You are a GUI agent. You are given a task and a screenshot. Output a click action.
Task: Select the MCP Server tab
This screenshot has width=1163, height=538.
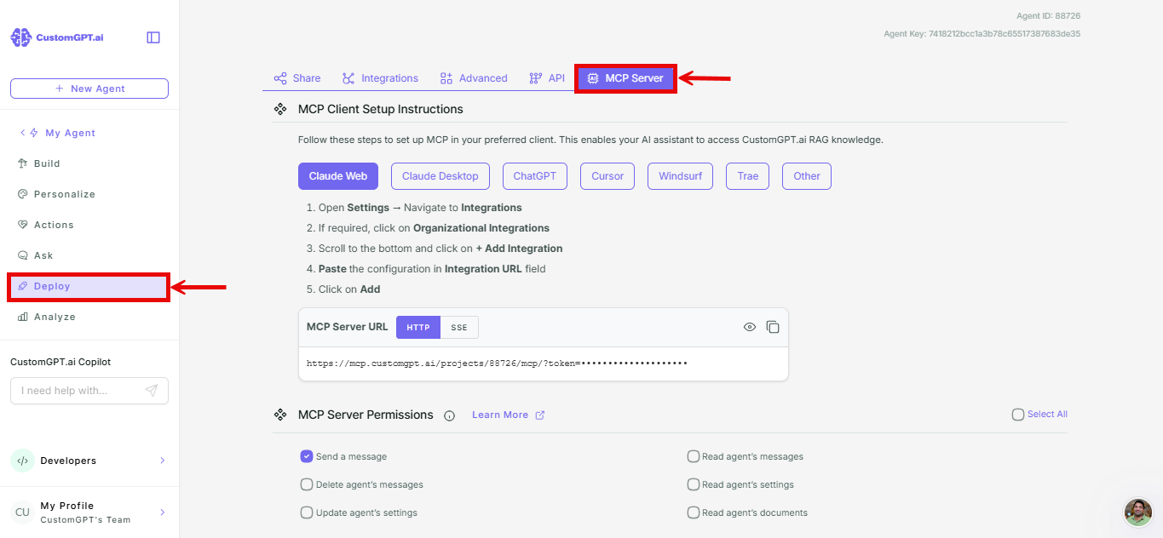[x=625, y=78]
